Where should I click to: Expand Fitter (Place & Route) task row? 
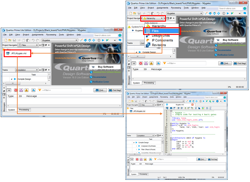tap(137, 150)
